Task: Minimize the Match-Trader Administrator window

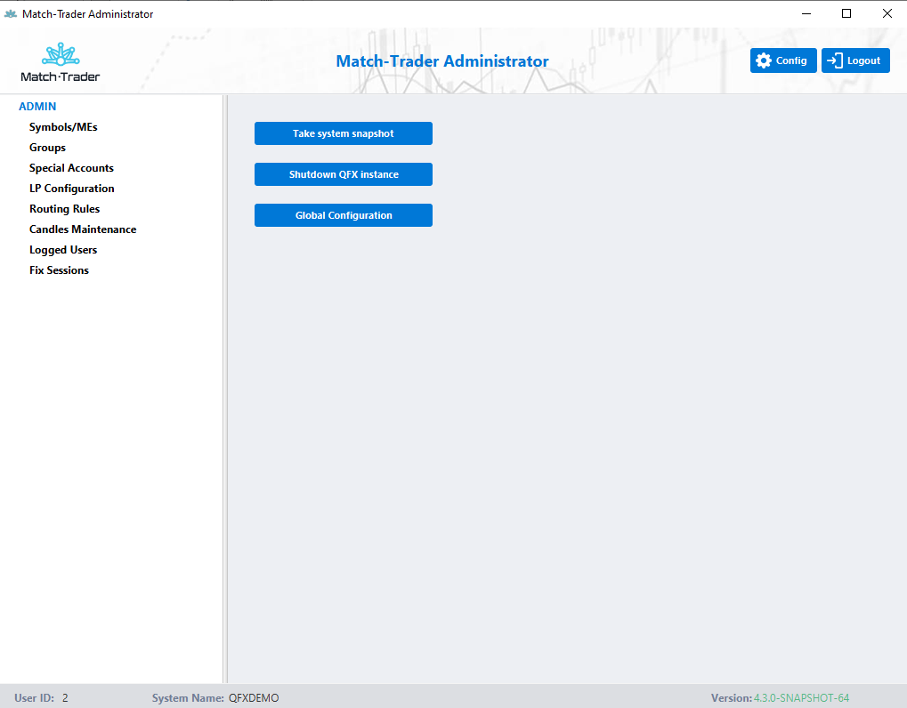Action: (806, 14)
